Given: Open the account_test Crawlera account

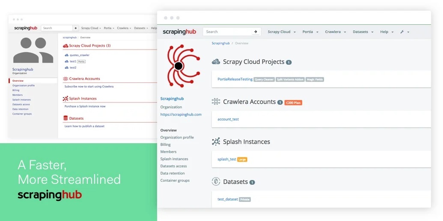Looking at the screenshot, I should pos(228,119).
